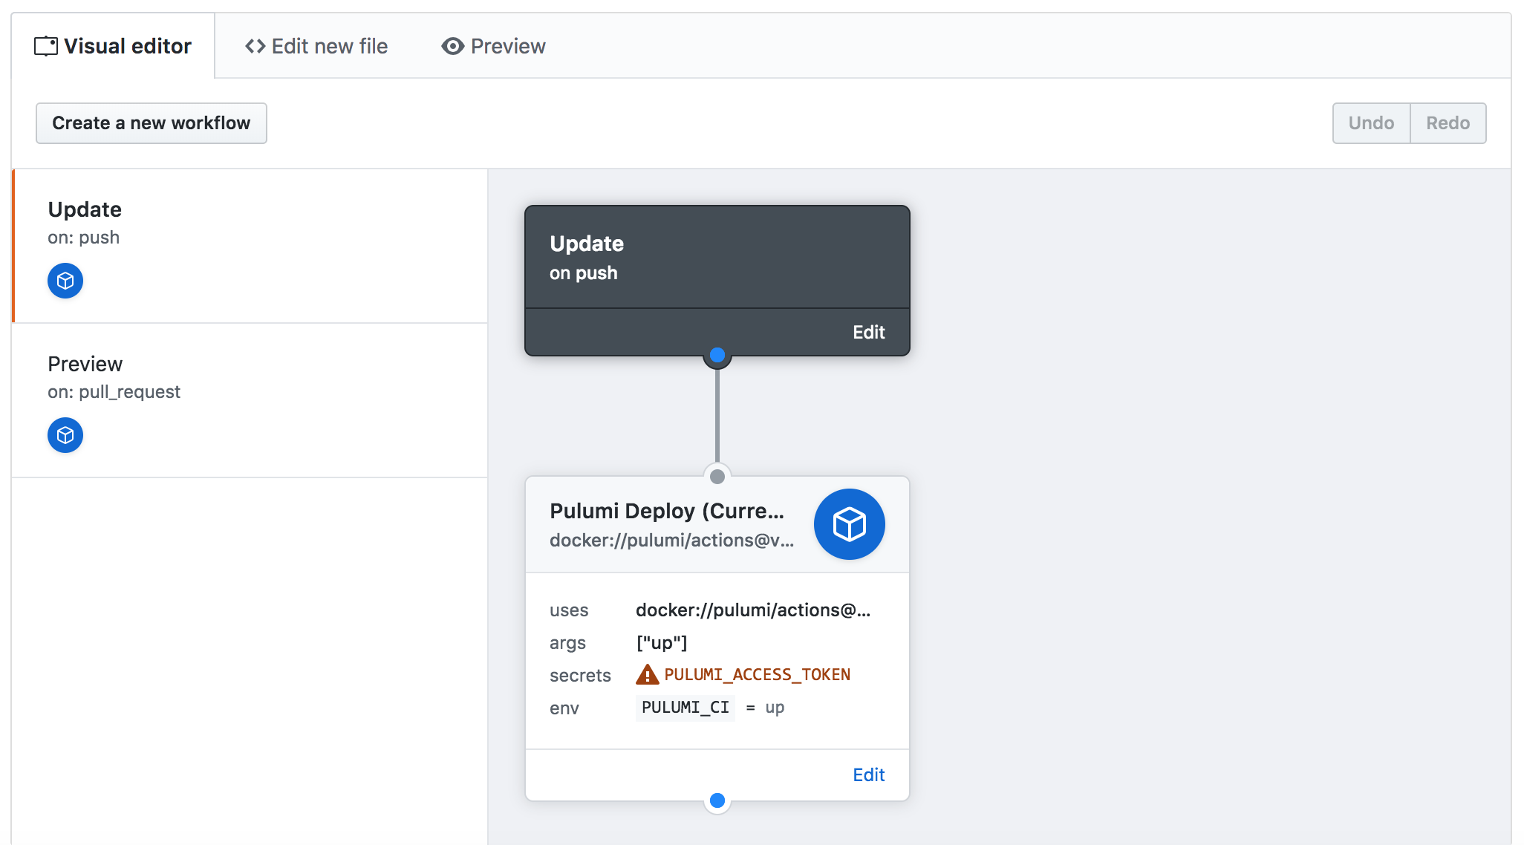Click the ["up"] args value
This screenshot has height=845, width=1524.
pyautogui.click(x=662, y=643)
